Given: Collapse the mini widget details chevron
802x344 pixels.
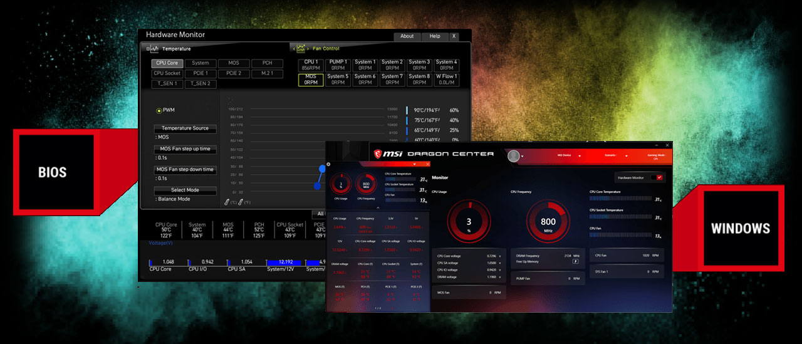Looking at the screenshot, I should [377, 207].
